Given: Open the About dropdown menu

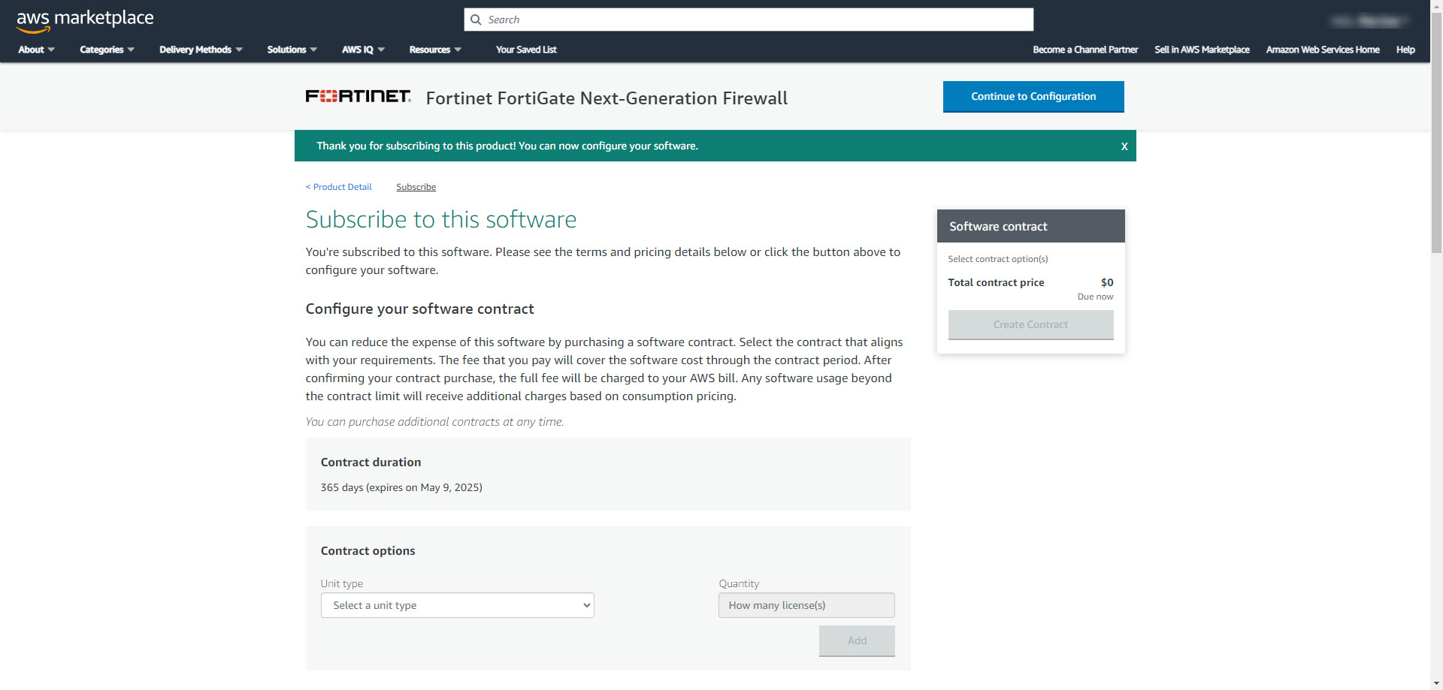Looking at the screenshot, I should (x=36, y=50).
